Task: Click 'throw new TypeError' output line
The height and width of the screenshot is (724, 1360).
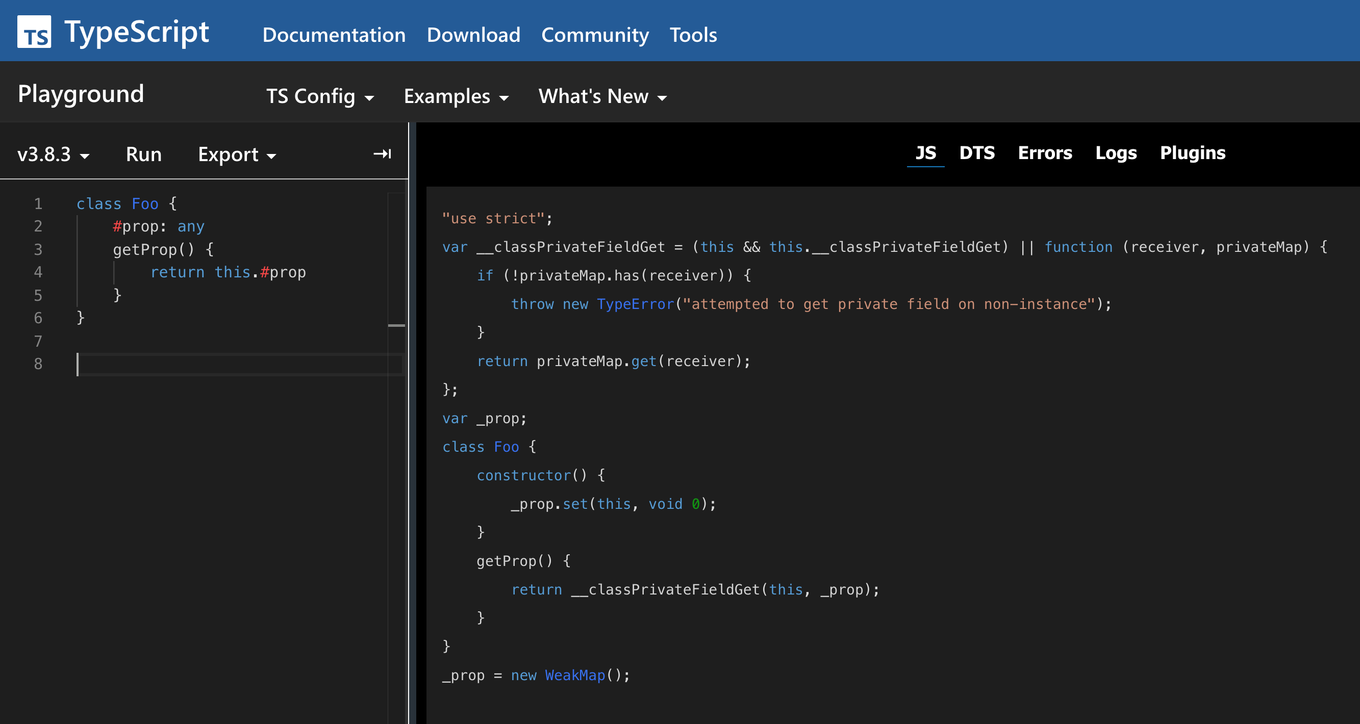Action: [x=811, y=304]
